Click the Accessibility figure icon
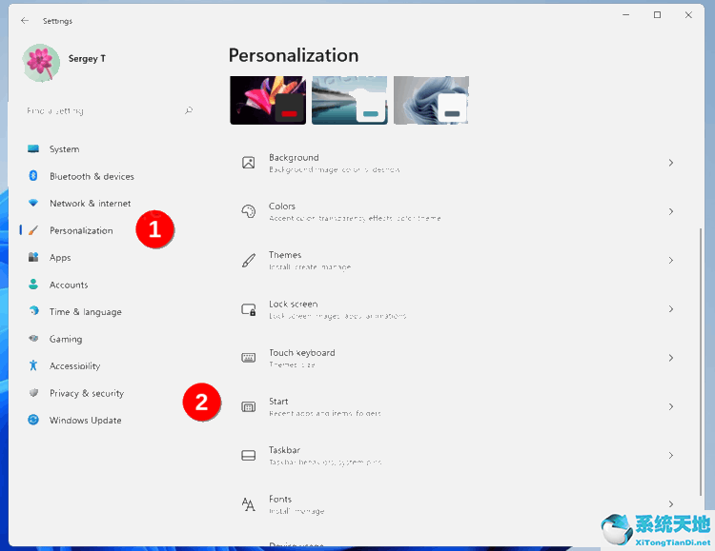715x551 pixels. pyautogui.click(x=33, y=365)
